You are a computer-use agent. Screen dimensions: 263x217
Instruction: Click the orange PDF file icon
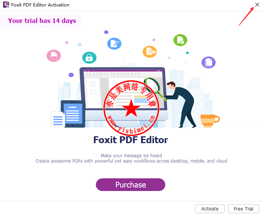pos(150,52)
